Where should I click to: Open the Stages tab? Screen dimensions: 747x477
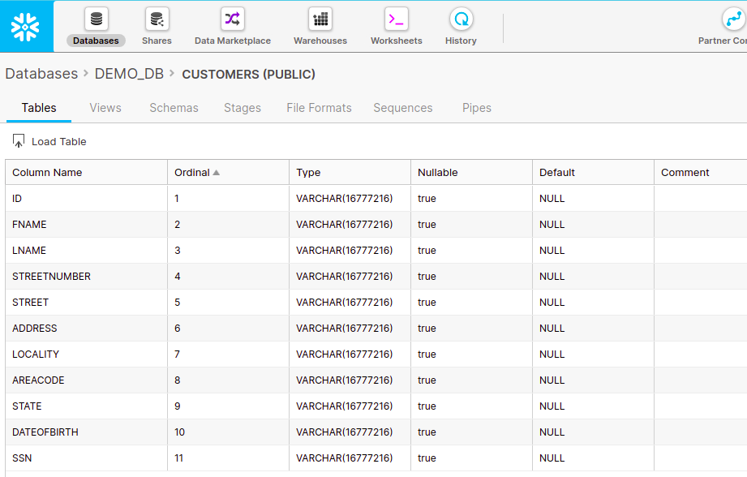[243, 108]
